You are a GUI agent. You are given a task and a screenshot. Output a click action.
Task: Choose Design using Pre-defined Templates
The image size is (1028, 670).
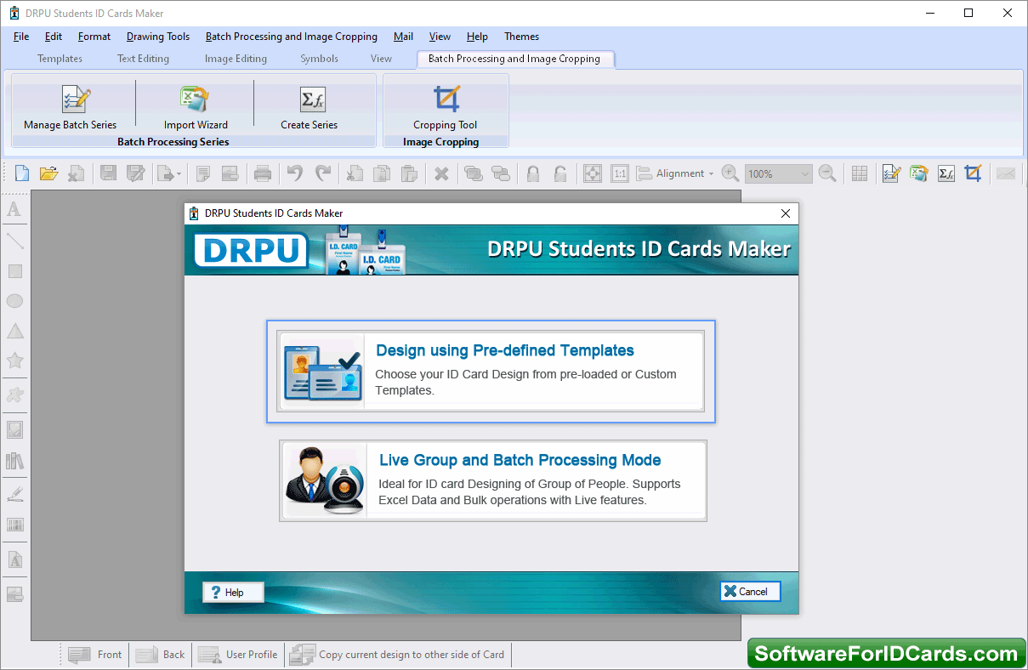(491, 372)
